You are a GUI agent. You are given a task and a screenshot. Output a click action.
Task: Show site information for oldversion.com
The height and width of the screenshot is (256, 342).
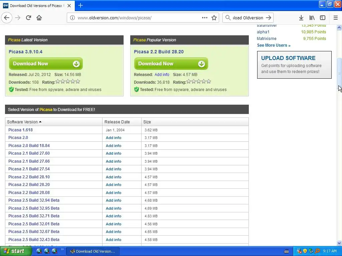pyautogui.click(x=72, y=18)
